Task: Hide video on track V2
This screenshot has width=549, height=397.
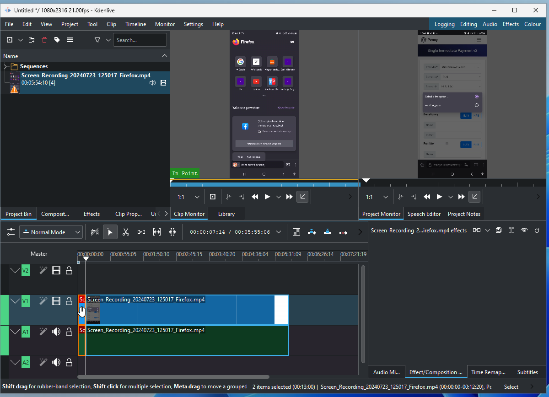Action: (56, 271)
